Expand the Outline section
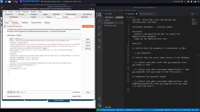Screen dimensions: 200x112 [x=113, y=107]
